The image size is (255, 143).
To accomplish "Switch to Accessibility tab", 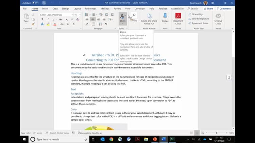I will [x=177, y=8].
